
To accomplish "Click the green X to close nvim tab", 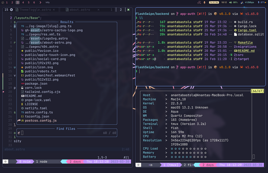I will coord(128,10).
